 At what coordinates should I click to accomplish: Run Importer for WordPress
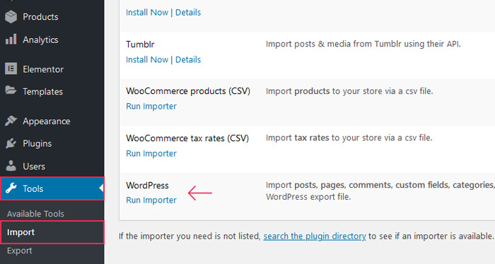(x=151, y=200)
